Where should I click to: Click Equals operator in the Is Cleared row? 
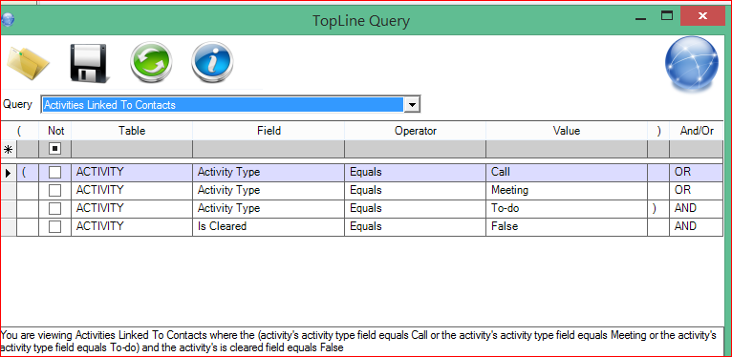point(415,226)
